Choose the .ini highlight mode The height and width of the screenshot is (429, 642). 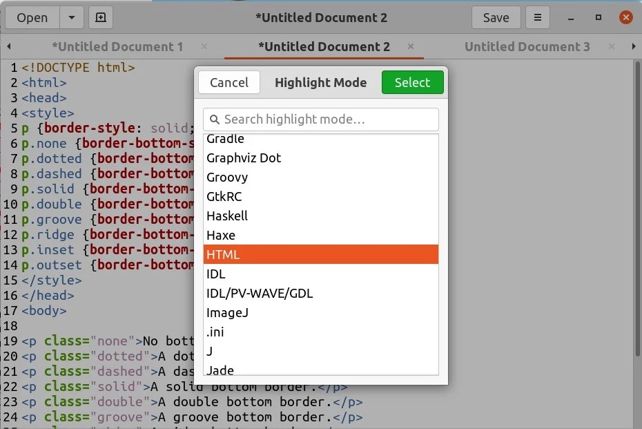click(x=215, y=332)
